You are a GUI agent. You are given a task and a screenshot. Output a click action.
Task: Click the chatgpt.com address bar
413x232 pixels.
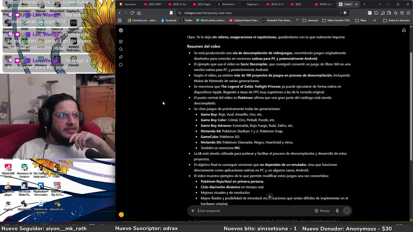[x=258, y=13]
